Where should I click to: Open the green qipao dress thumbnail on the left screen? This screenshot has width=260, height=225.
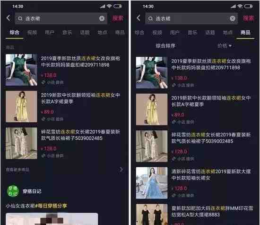click(21, 70)
